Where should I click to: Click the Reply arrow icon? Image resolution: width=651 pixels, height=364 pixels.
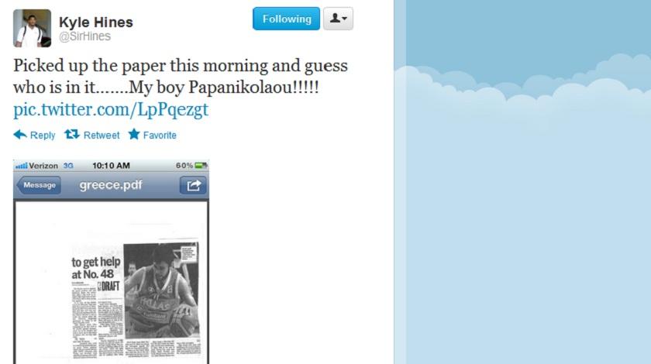pyautogui.click(x=20, y=135)
